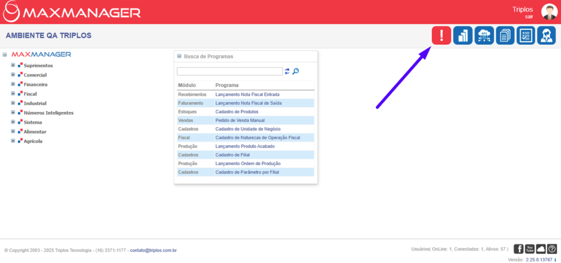
Task: Expand the Industrial tree node
Action: point(13,103)
